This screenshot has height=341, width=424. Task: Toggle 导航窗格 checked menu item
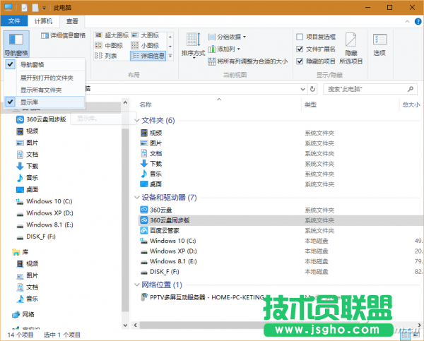point(45,64)
